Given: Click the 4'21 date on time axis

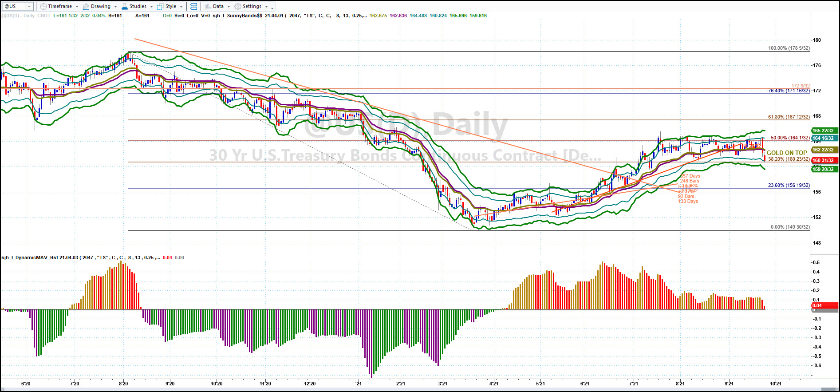Looking at the screenshot, I should point(493,384).
